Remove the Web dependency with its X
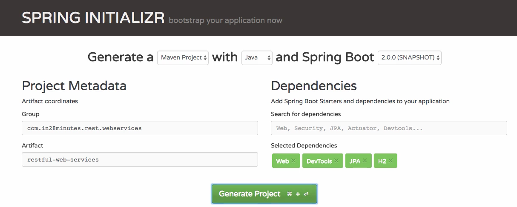The height and width of the screenshot is (207, 517). tap(293, 161)
